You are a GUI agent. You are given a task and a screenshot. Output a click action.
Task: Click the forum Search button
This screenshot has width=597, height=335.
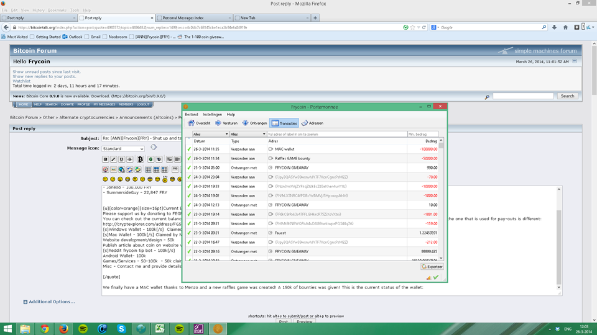[x=567, y=96]
